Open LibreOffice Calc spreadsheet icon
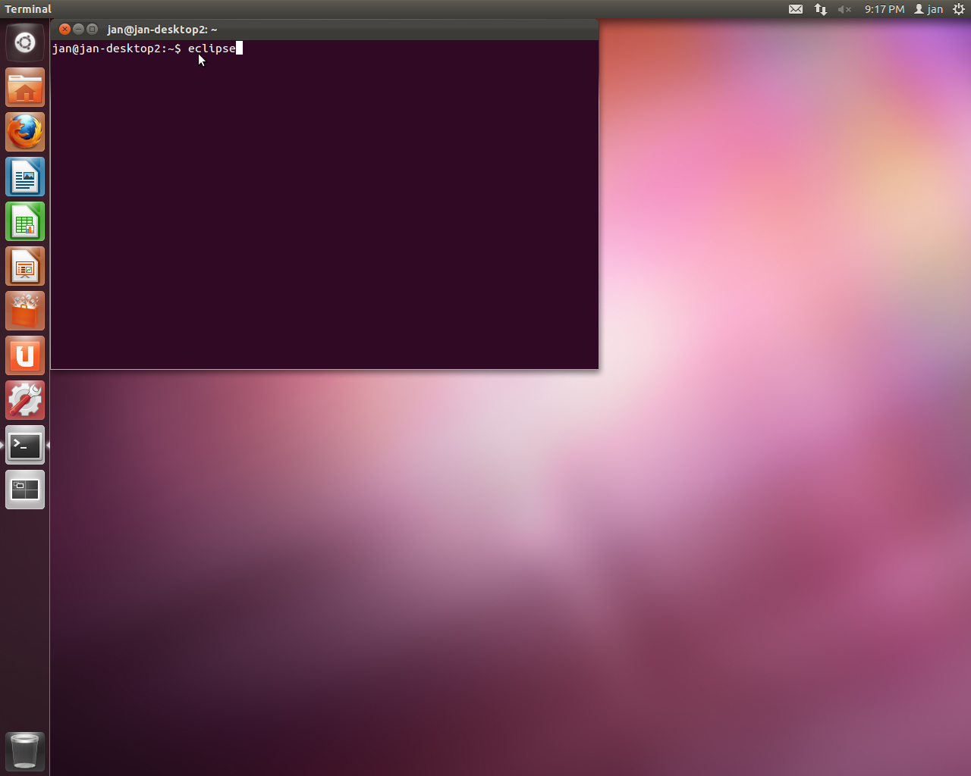The height and width of the screenshot is (776, 971). click(25, 221)
